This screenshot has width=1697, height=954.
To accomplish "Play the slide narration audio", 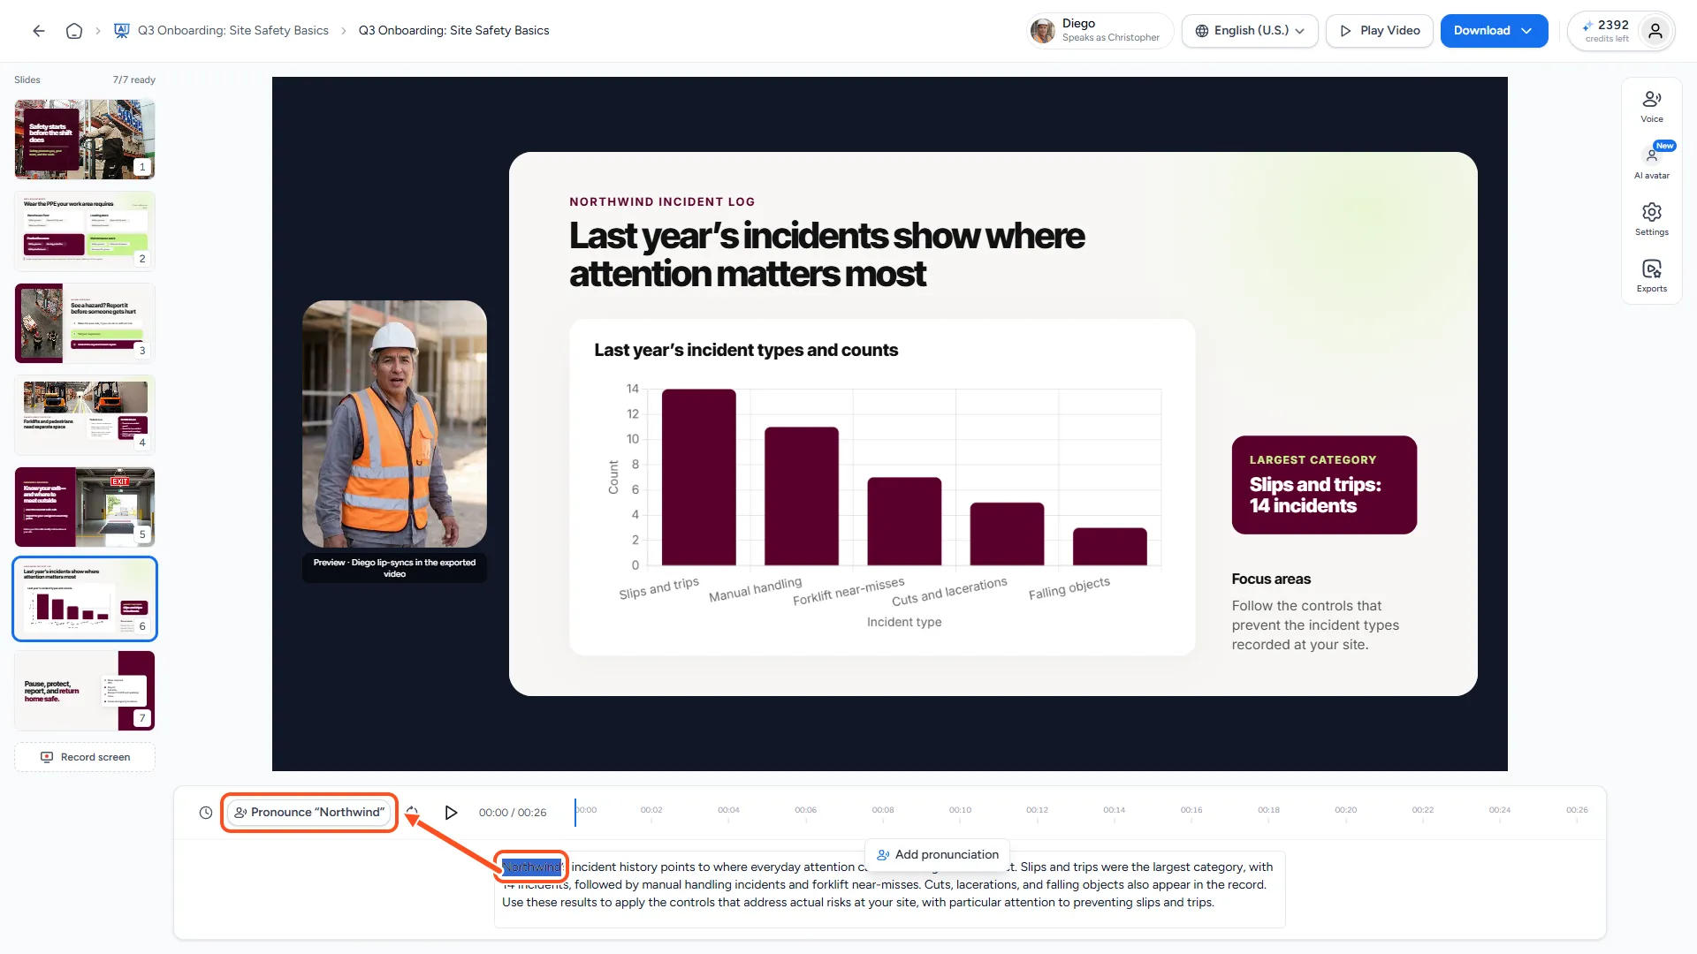I will [451, 813].
